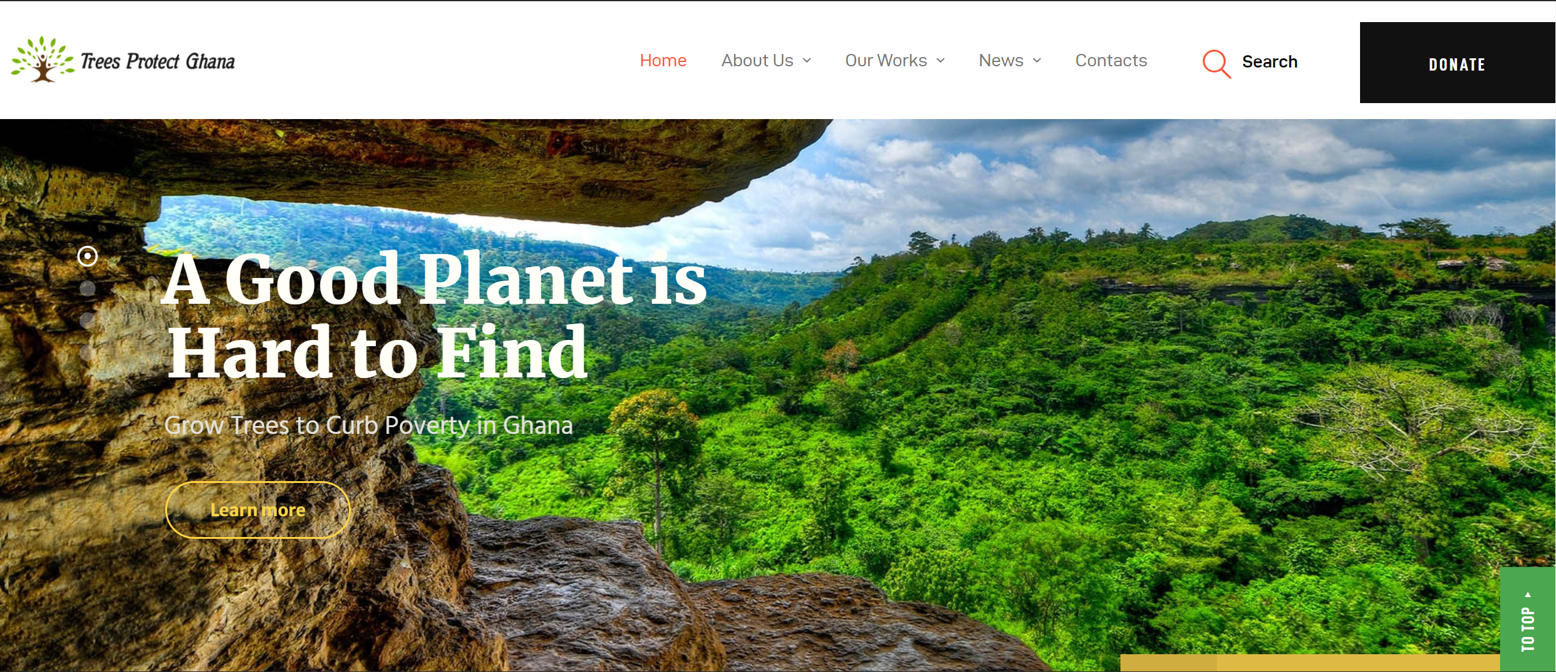Click the Trees Protect Ghana logo text
The width and height of the screenshot is (1556, 672).
click(x=158, y=61)
